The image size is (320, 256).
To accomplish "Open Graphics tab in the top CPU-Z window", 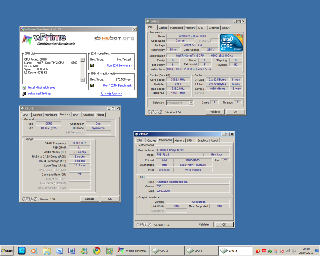I will point(214,28).
